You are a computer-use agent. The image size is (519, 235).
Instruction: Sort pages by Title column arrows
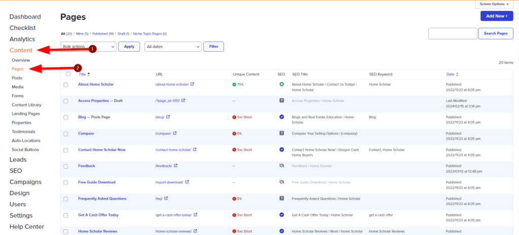[88, 74]
